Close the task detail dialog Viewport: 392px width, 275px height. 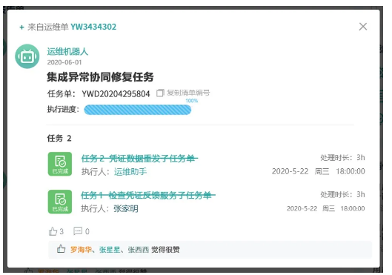[363, 27]
